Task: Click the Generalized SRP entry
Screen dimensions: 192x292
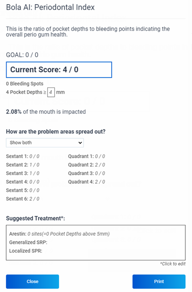Action: (28, 242)
